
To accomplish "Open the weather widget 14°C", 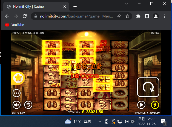I will tap(78, 122).
